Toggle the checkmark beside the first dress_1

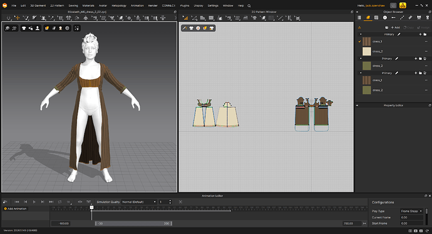pos(359,41)
